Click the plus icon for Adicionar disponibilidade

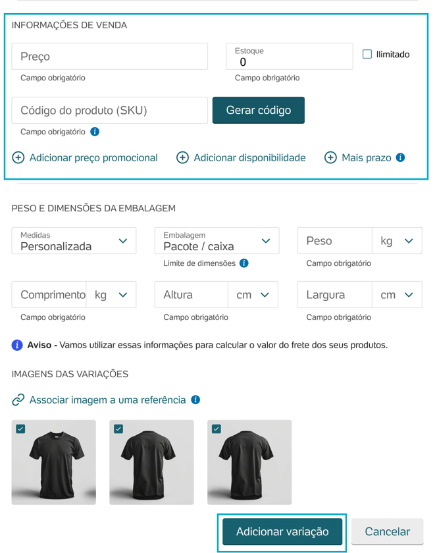click(x=182, y=157)
